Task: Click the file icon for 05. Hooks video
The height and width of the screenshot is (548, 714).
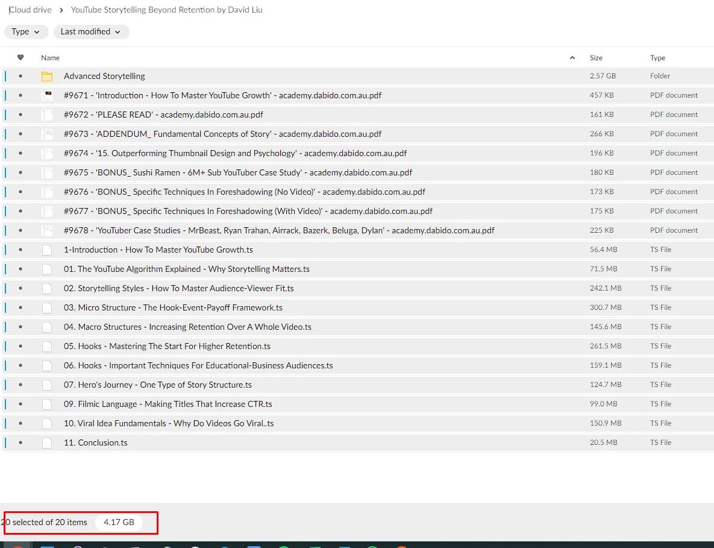Action: click(47, 346)
